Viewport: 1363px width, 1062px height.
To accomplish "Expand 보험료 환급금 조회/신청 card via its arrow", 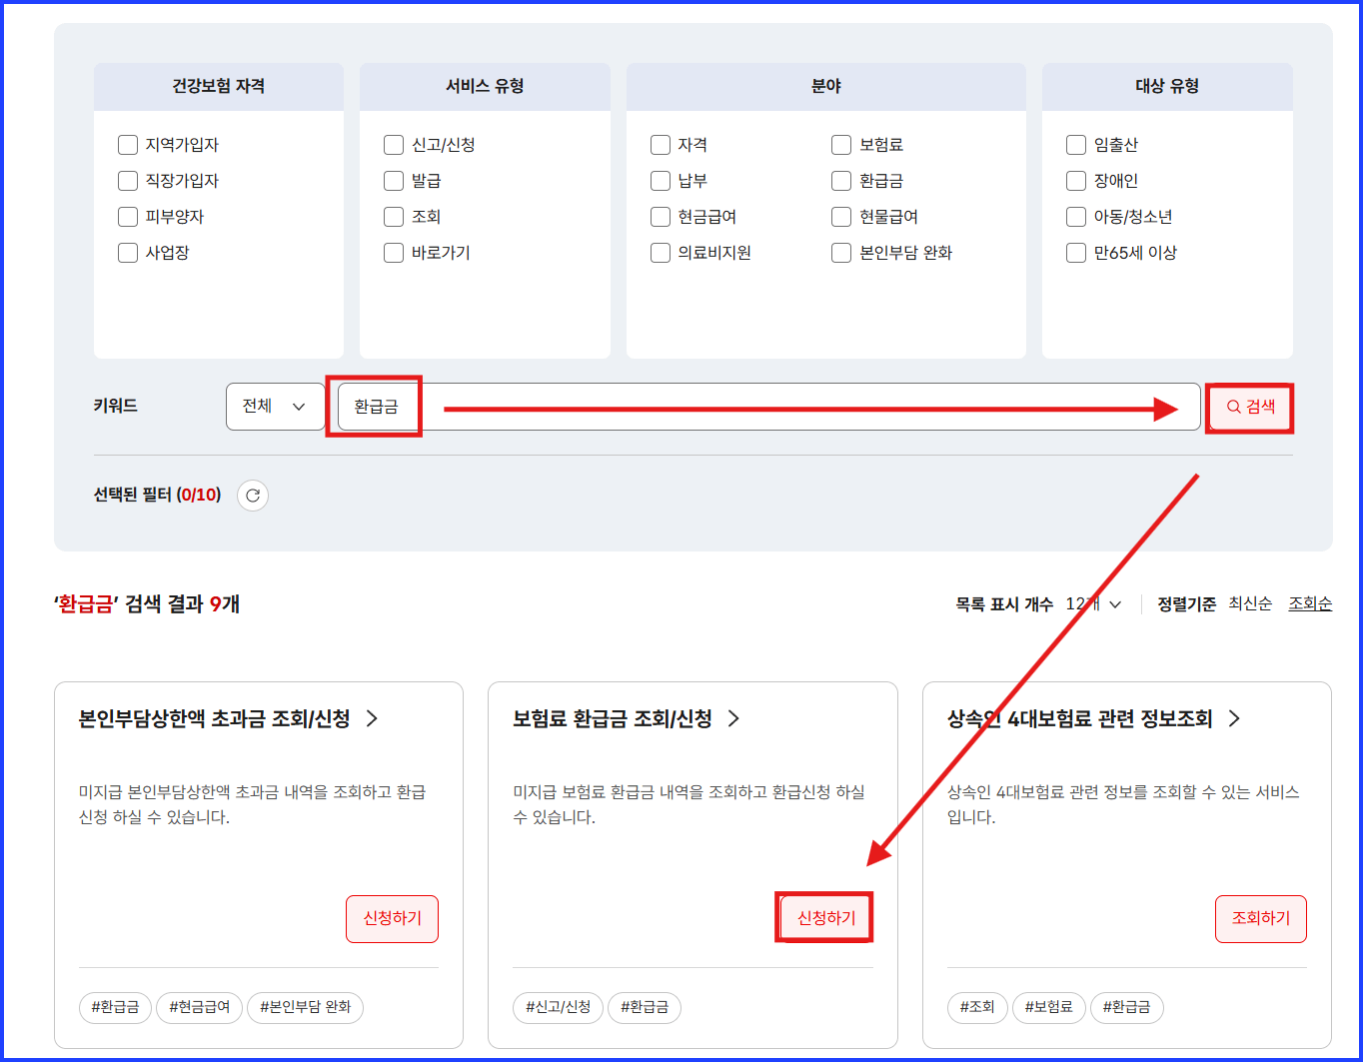I will pos(733,718).
